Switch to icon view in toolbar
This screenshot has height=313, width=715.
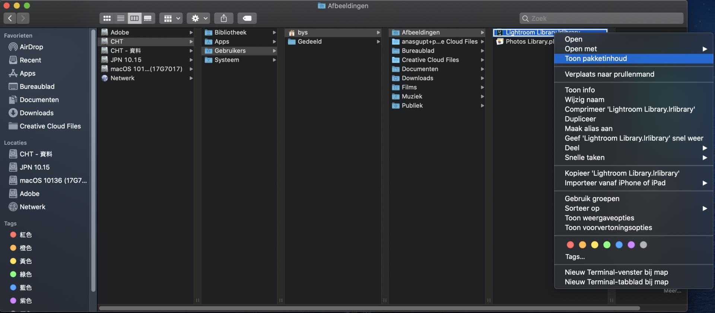[x=107, y=18]
